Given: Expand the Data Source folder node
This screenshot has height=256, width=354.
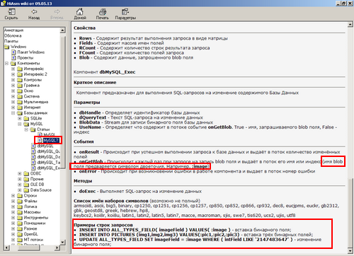Looking at the screenshot, I should 20,190.
